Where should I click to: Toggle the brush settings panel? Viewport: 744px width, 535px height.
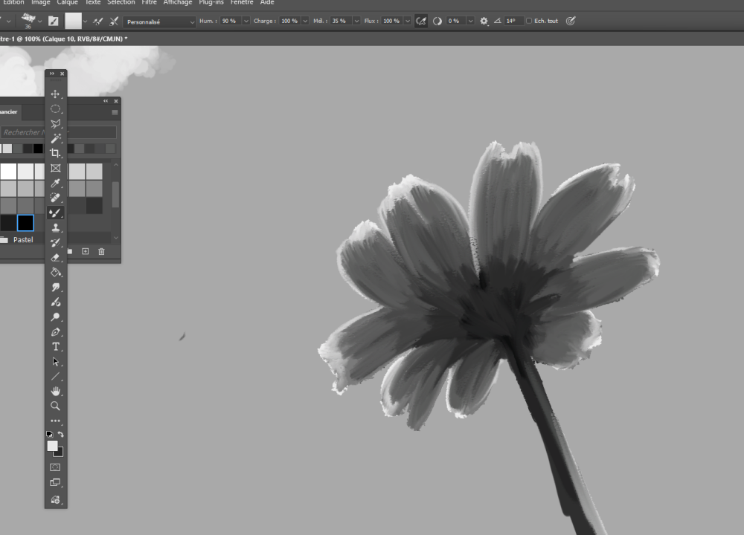click(53, 21)
